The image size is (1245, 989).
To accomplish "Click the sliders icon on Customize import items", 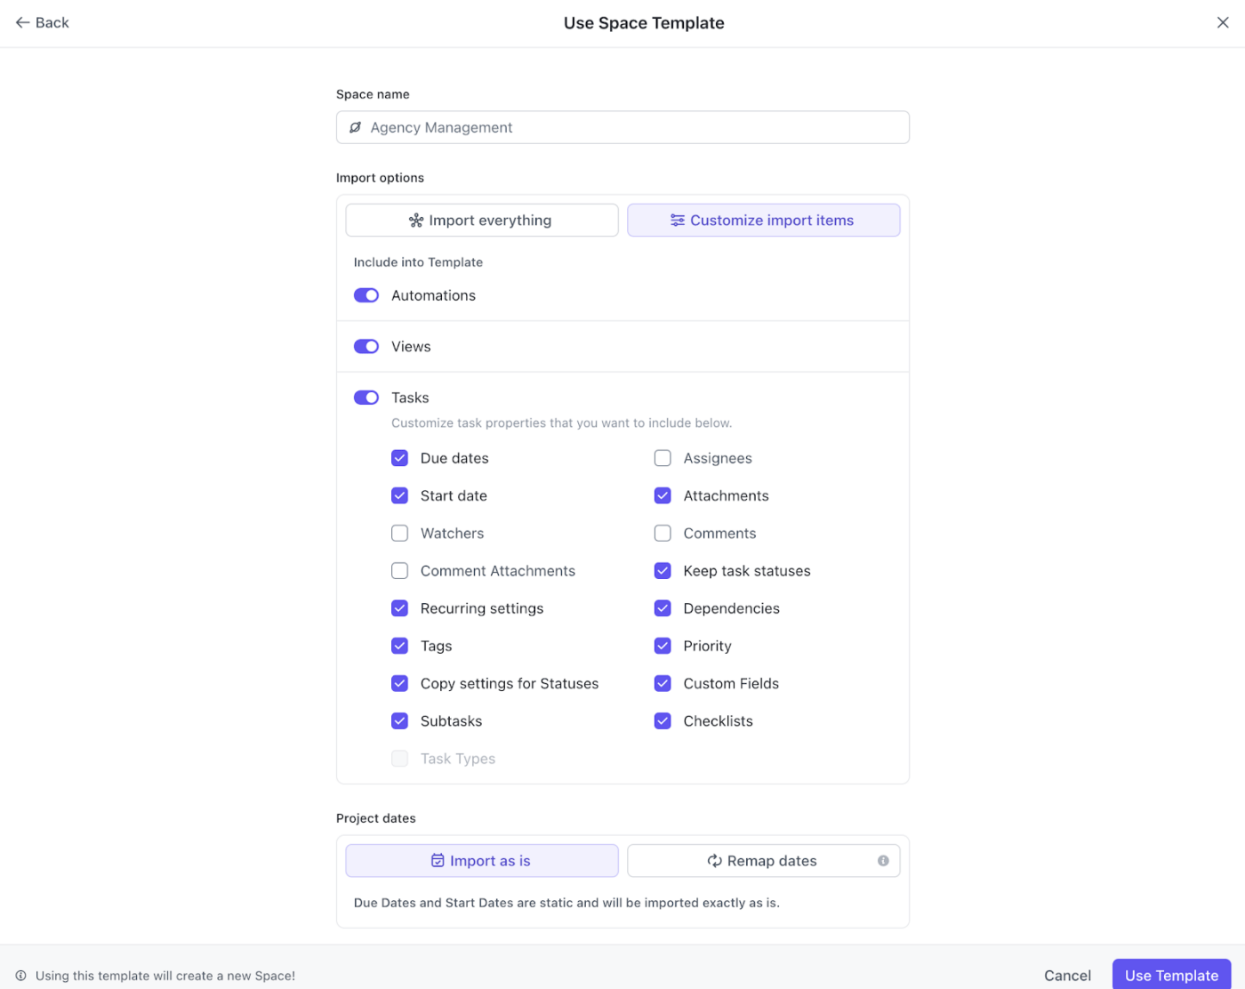I will click(x=677, y=220).
